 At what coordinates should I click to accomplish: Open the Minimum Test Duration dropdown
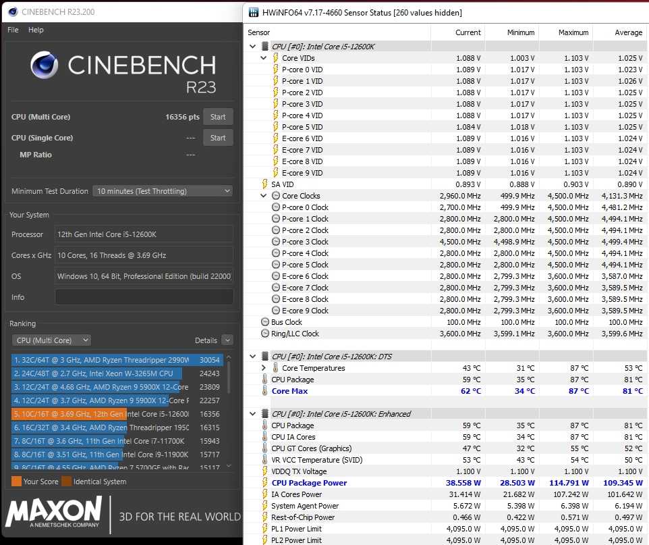pos(162,191)
